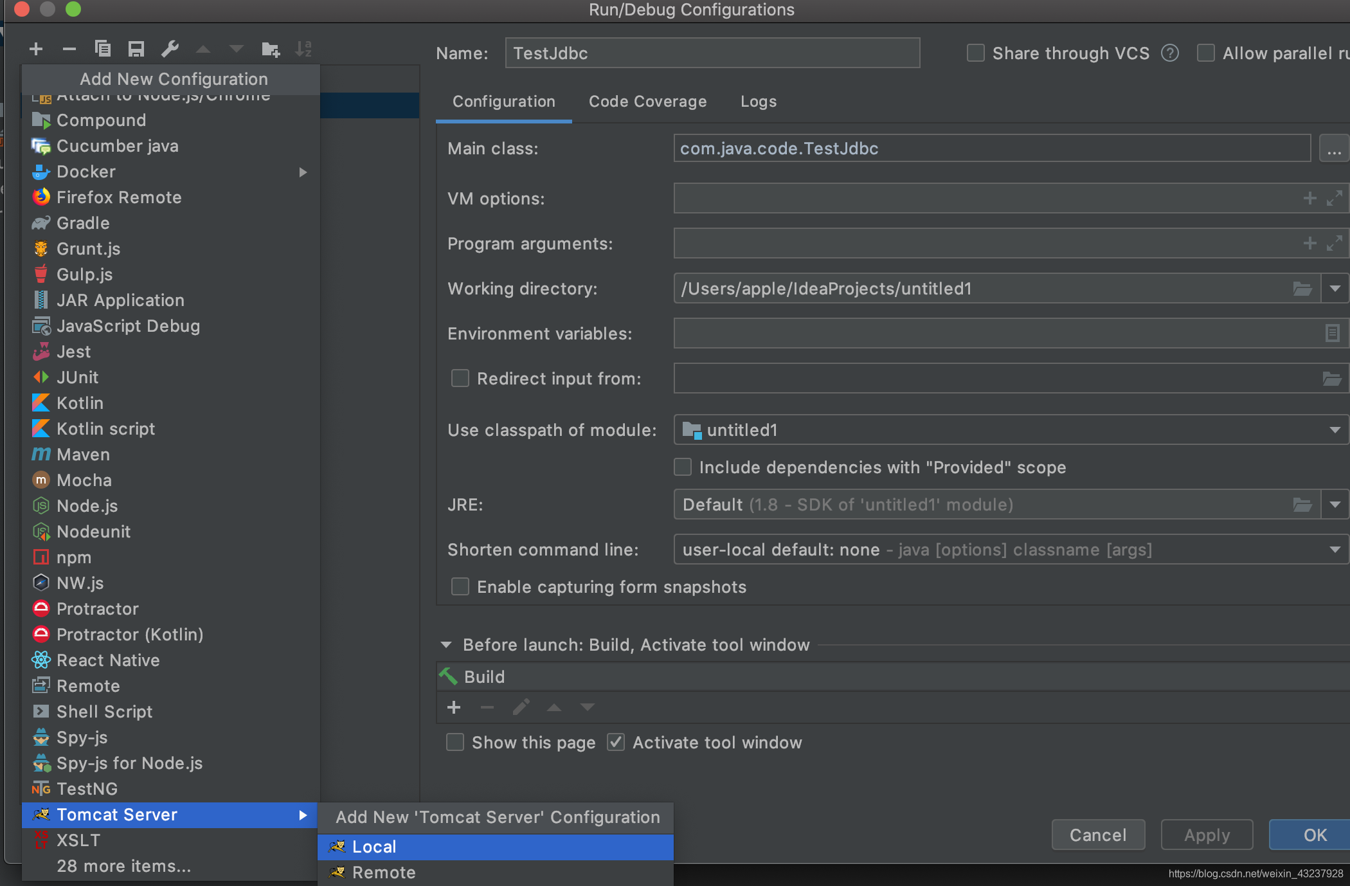Select Maven configuration type
Viewport: 1350px width, 886px height.
pyautogui.click(x=170, y=455)
